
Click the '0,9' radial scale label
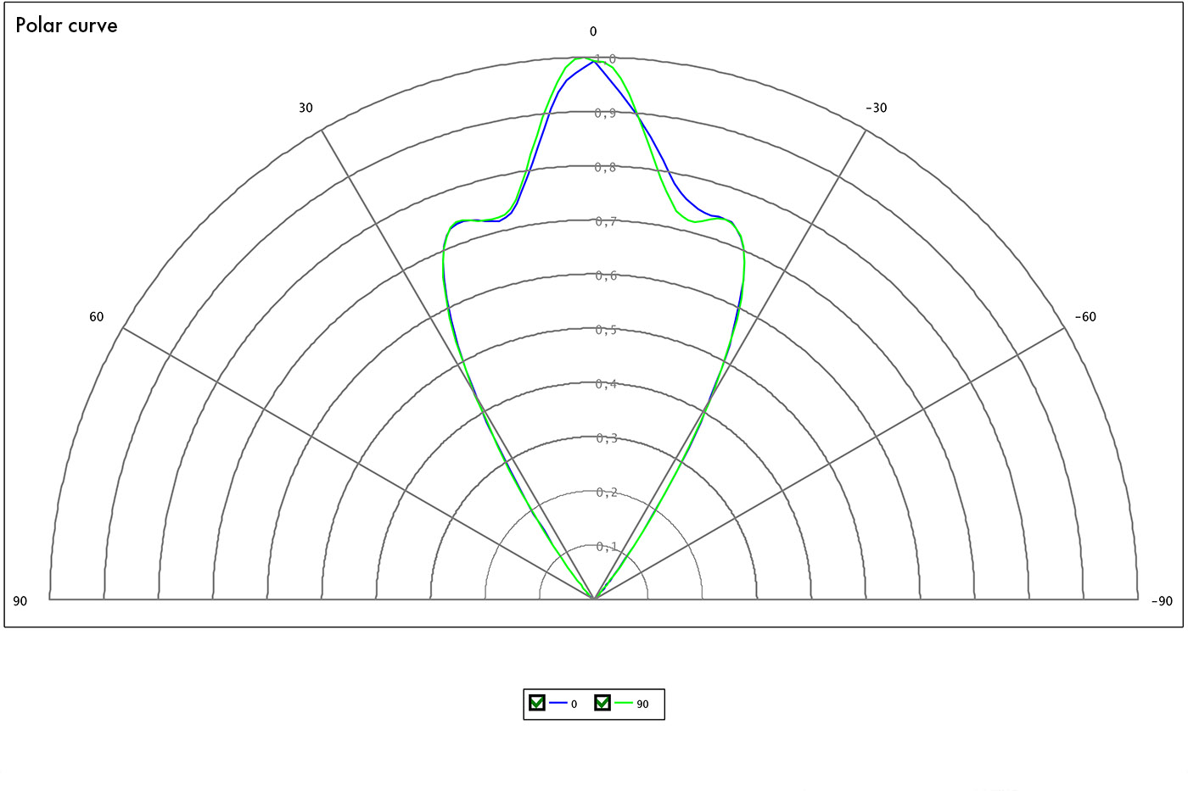(x=605, y=114)
